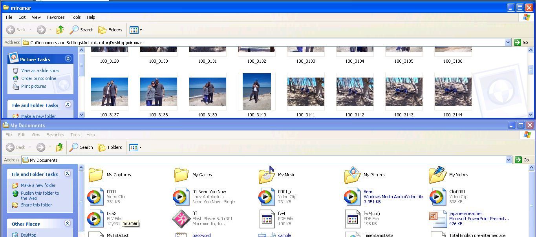This screenshot has height=237, width=536.
Task: Click Desktop link under Other Places
Action: pos(29,235)
